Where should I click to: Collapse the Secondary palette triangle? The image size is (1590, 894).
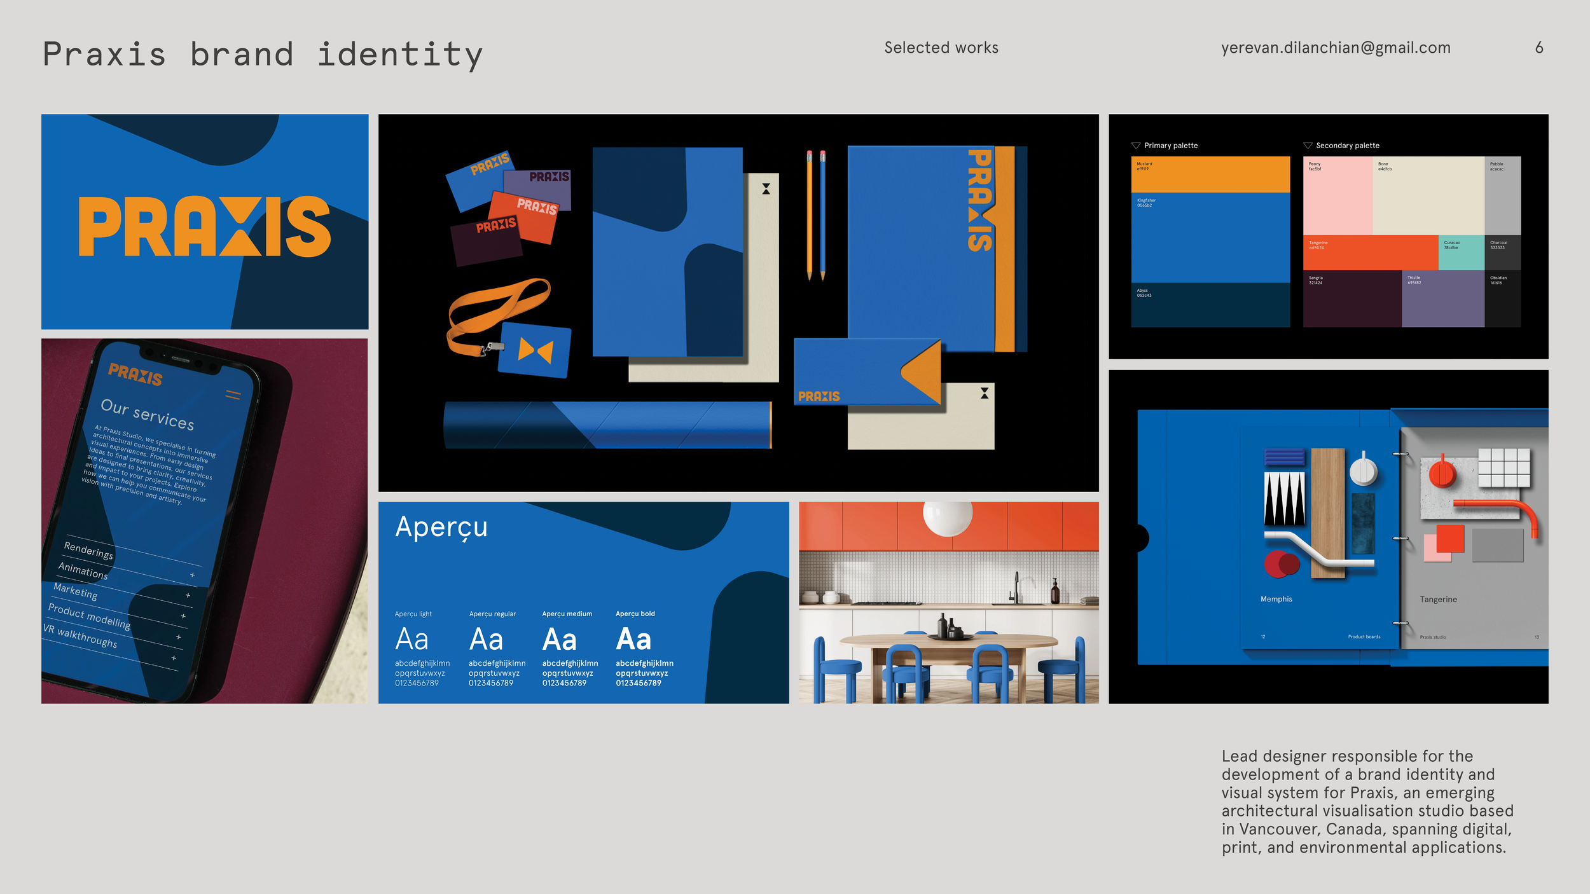pos(1308,146)
